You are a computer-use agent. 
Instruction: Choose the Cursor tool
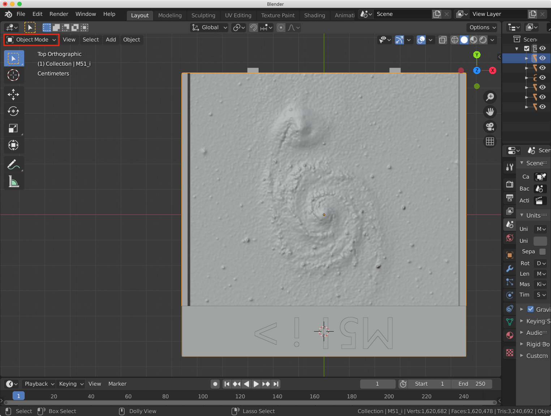[x=13, y=75]
